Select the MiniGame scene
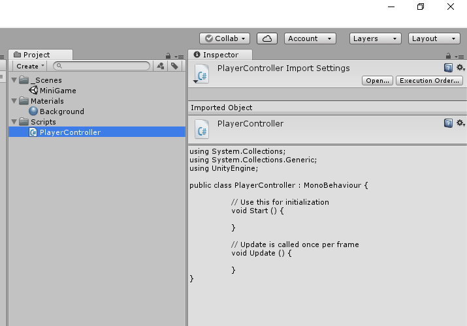The image size is (467, 326). coord(97,91)
